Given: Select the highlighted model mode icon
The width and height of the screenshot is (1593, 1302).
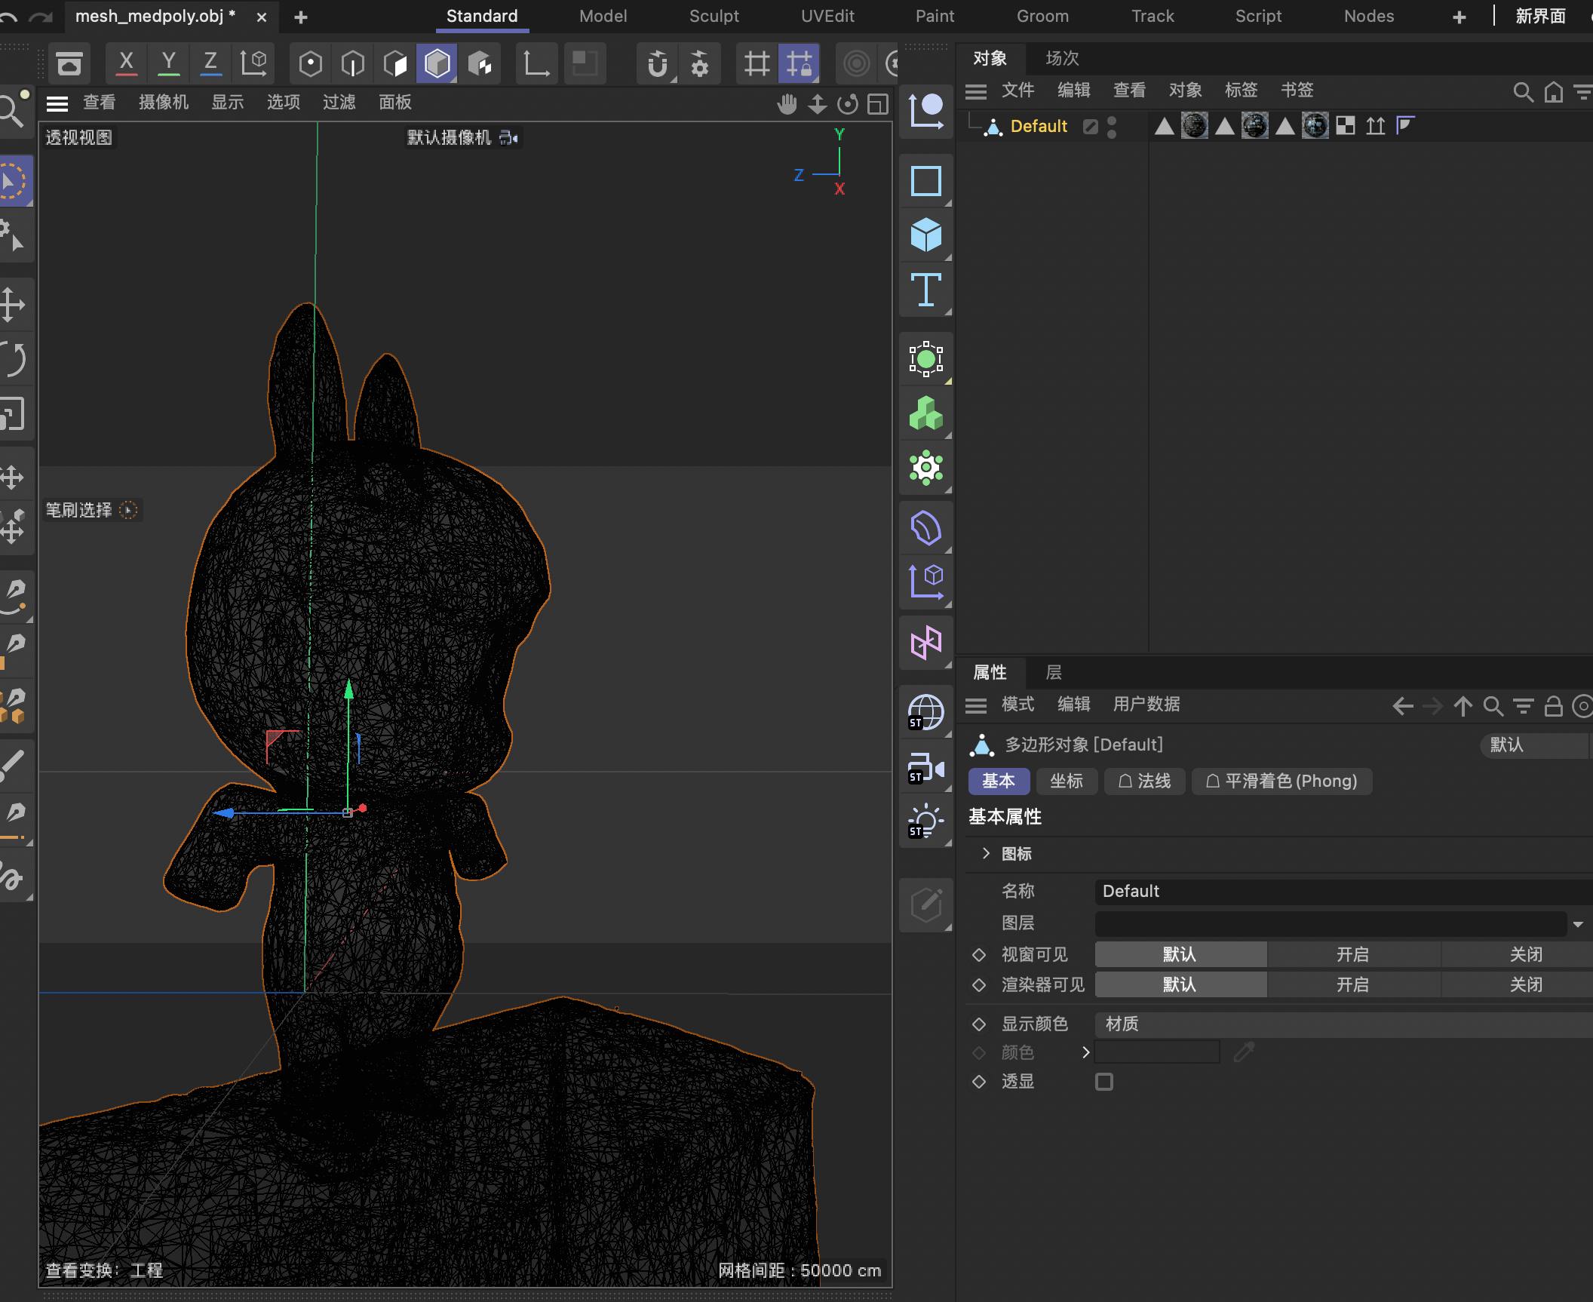Looking at the screenshot, I should coord(437,63).
